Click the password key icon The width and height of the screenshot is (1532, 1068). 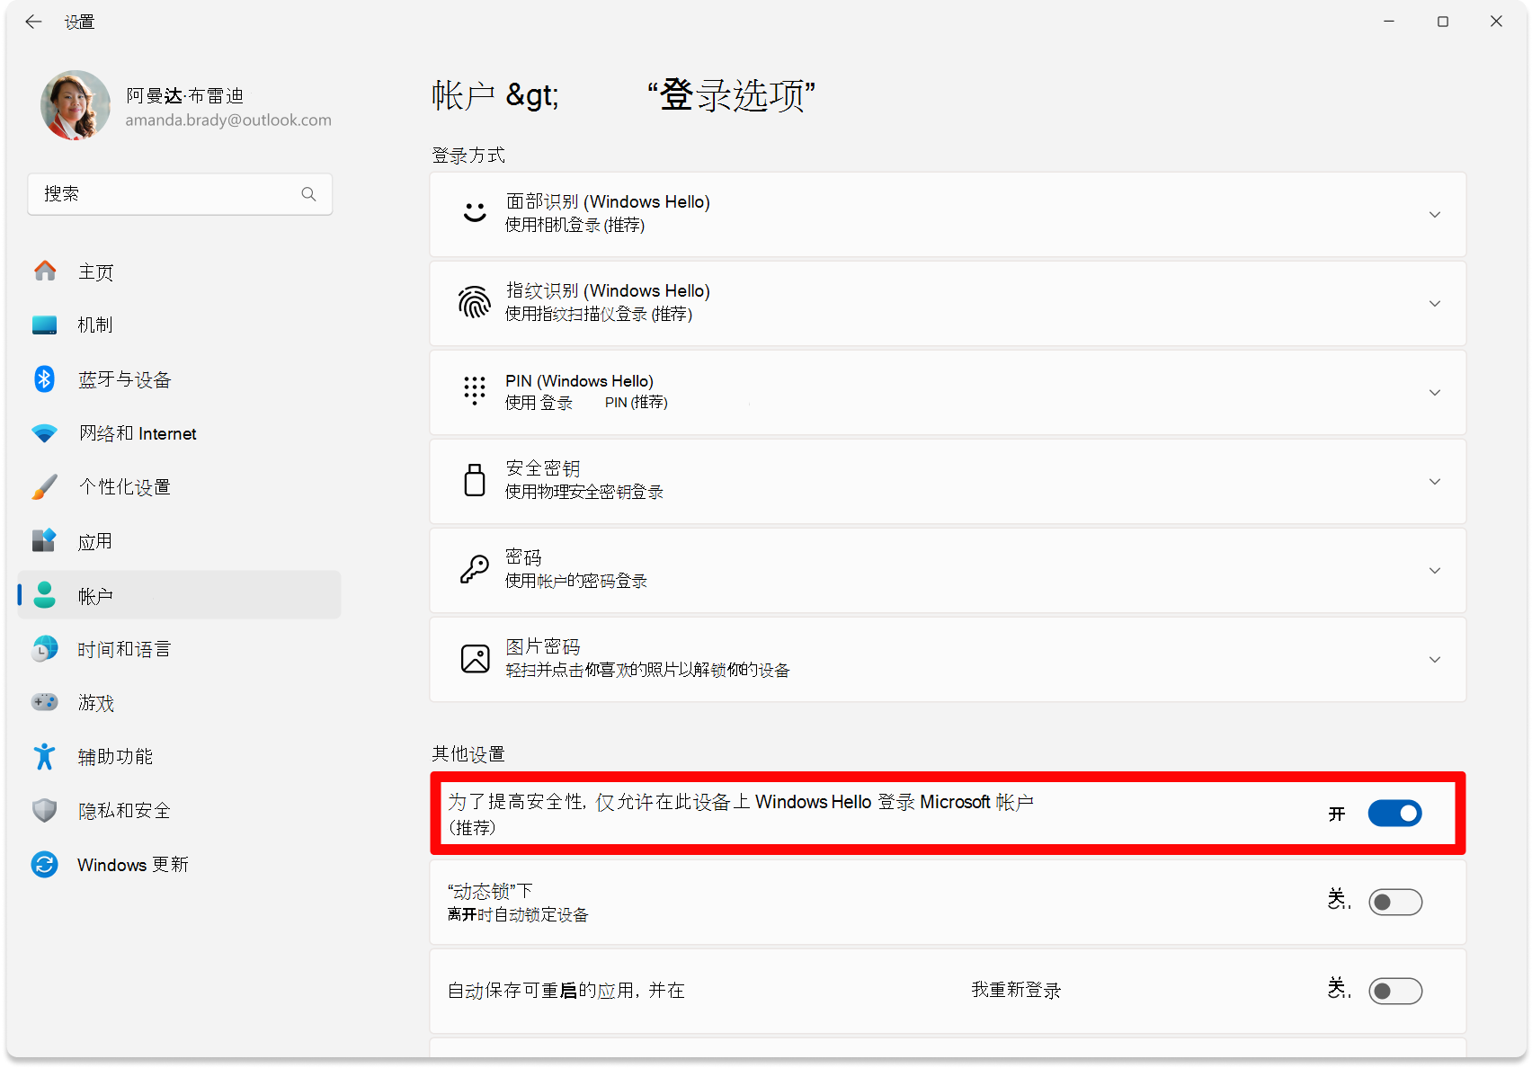(x=475, y=569)
